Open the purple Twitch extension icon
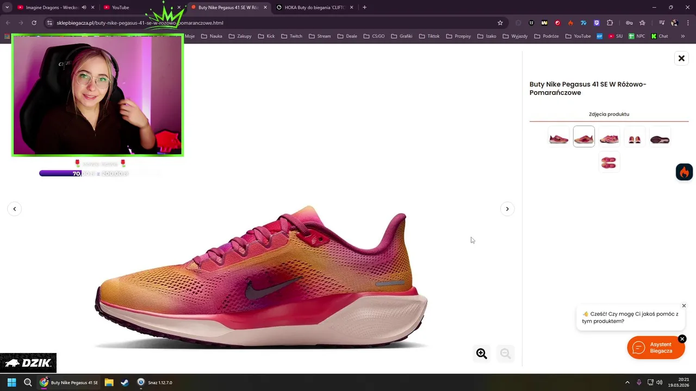Screen dimensions: 696x391 (x=596, y=23)
